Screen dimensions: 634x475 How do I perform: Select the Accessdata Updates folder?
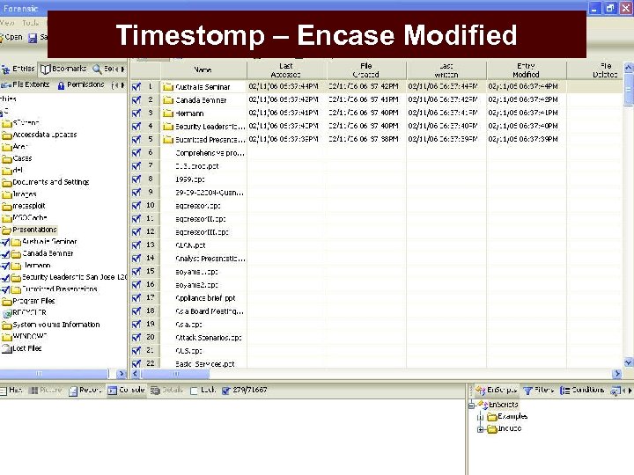tap(45, 135)
